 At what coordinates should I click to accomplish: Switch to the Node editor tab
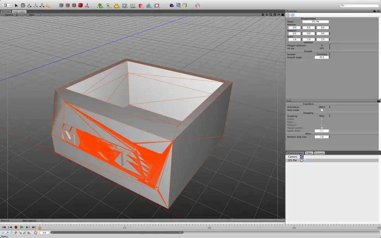[x=19, y=12]
